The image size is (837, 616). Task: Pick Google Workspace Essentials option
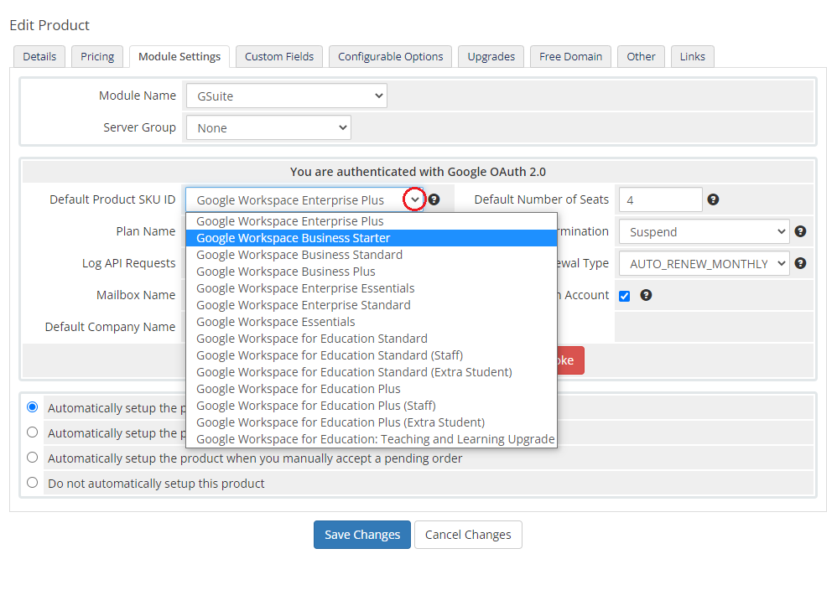click(371, 322)
